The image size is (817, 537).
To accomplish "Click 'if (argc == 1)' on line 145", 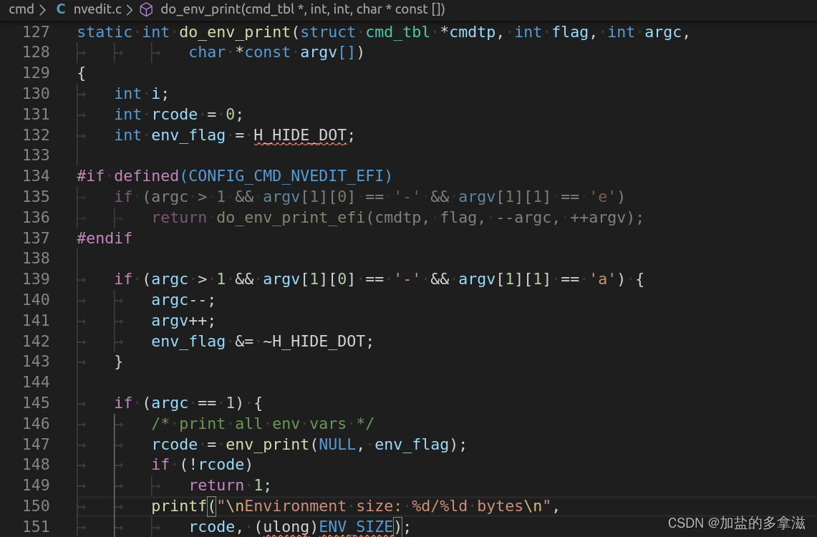I will tap(179, 403).
